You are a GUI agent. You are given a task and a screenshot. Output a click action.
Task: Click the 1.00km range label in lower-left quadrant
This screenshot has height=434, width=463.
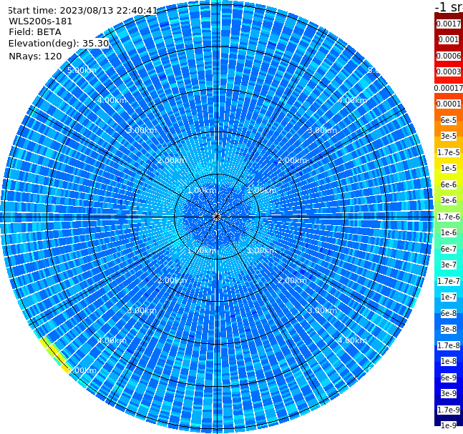point(203,250)
